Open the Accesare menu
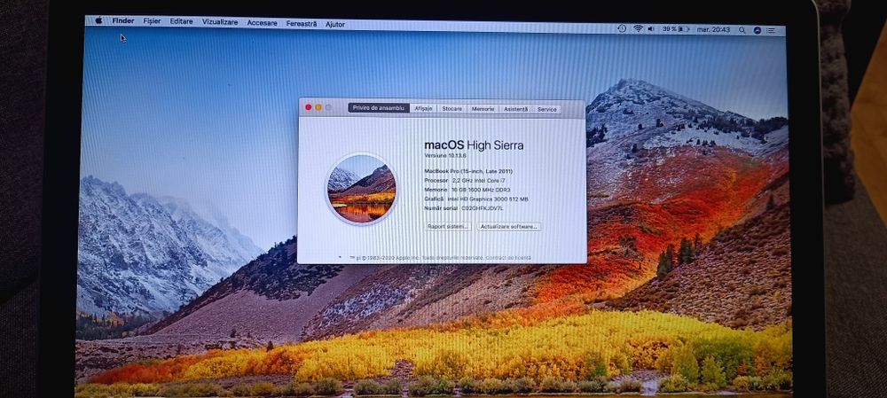Viewport: 887px width, 398px height. tap(262, 23)
